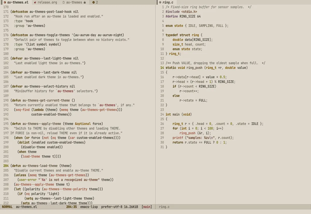Image resolution: width=311 pixels, height=214 pixels.
Task: Click the round icon before tab 2
Action: tap(94, 2)
